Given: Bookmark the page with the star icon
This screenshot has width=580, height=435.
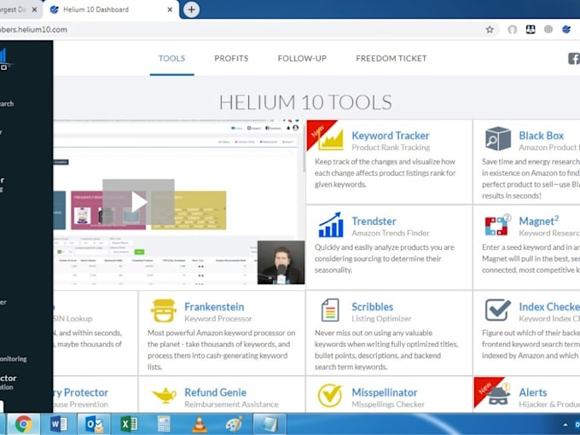Looking at the screenshot, I should coord(490,30).
